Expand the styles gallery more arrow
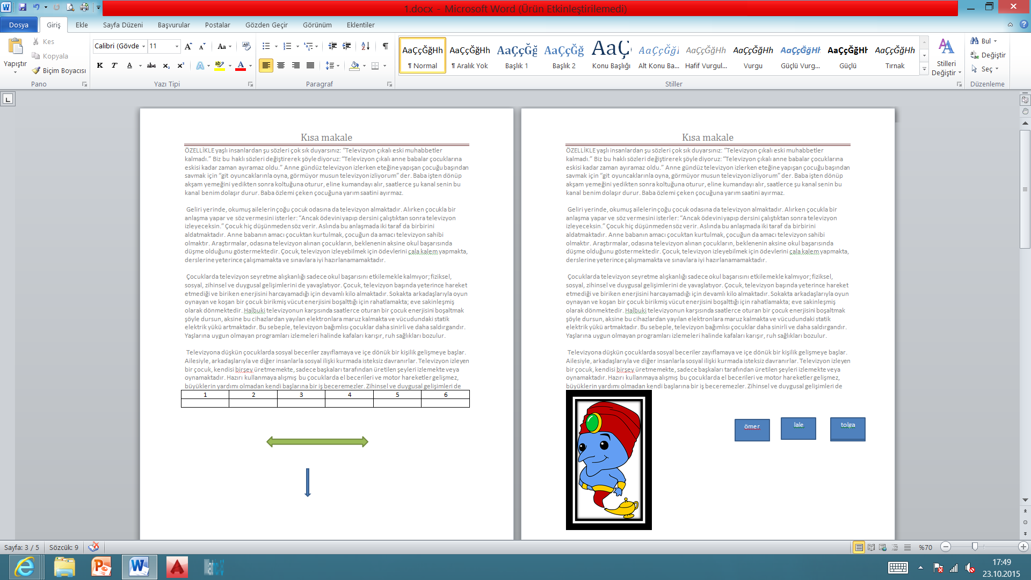Viewport: 1031px width, 580px height. click(x=924, y=69)
